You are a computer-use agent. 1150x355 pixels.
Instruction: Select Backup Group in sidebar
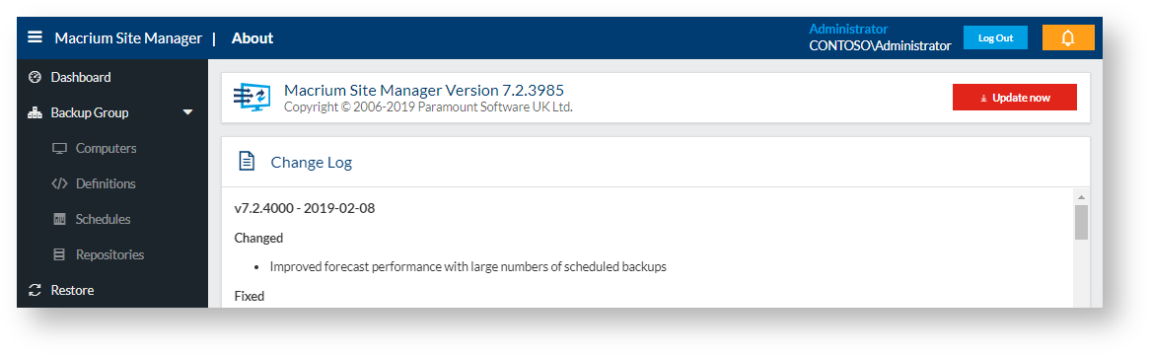[90, 113]
